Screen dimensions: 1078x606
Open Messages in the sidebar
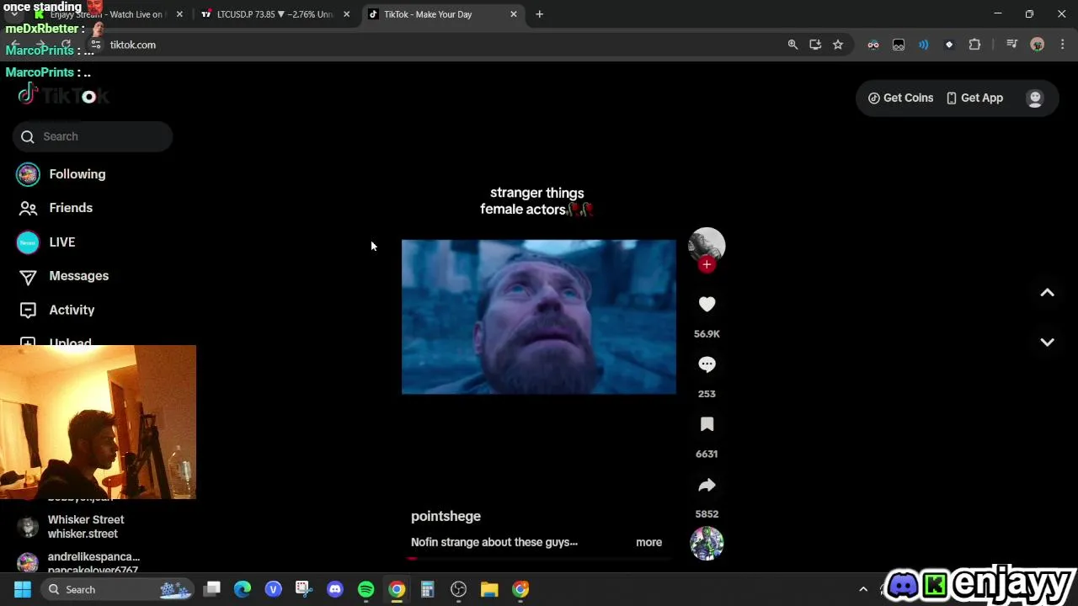point(63,276)
